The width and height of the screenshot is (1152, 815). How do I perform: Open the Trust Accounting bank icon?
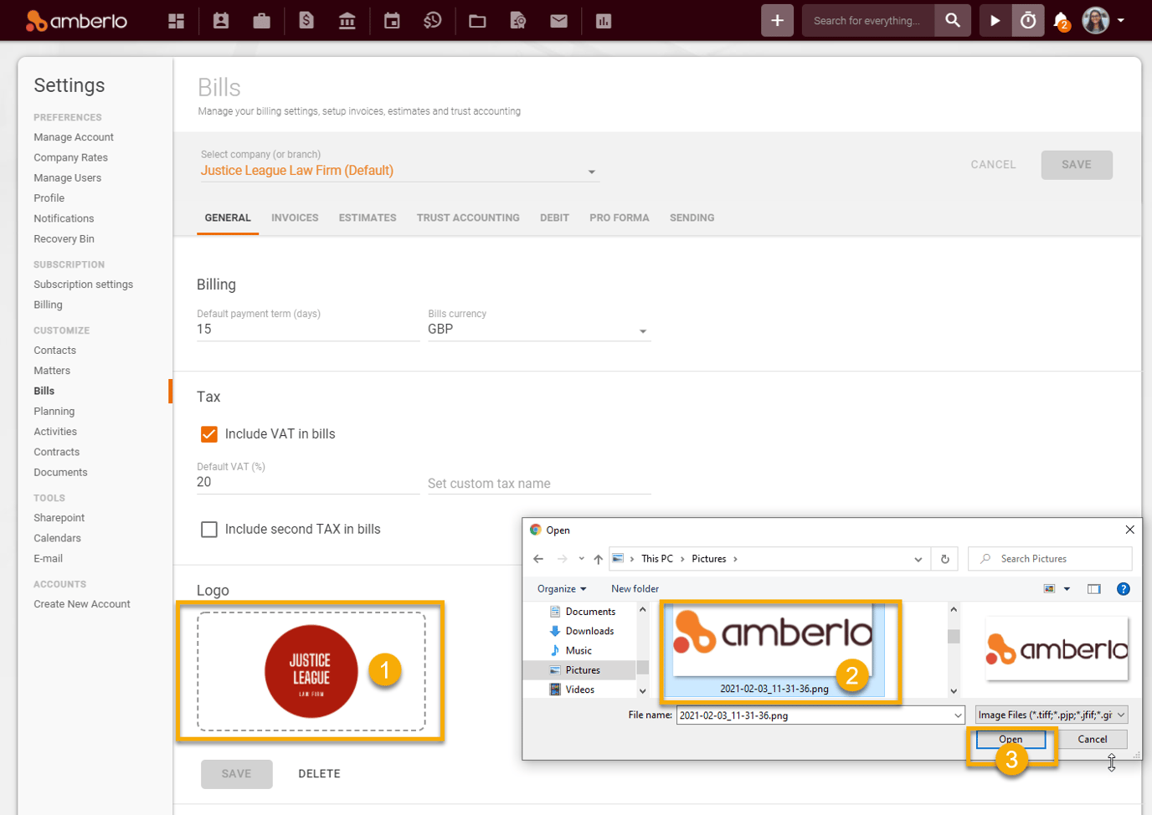pyautogui.click(x=347, y=20)
